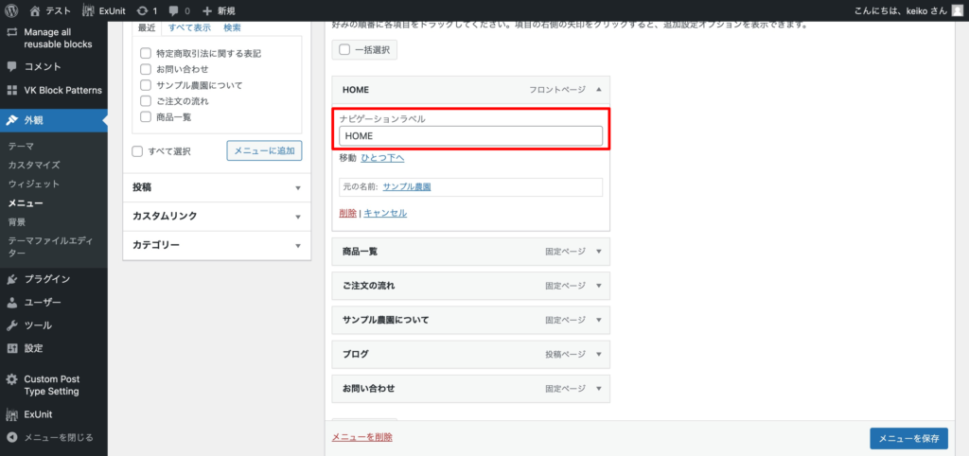Click the コメント sidebar icon
The width and height of the screenshot is (969, 456).
[x=11, y=66]
